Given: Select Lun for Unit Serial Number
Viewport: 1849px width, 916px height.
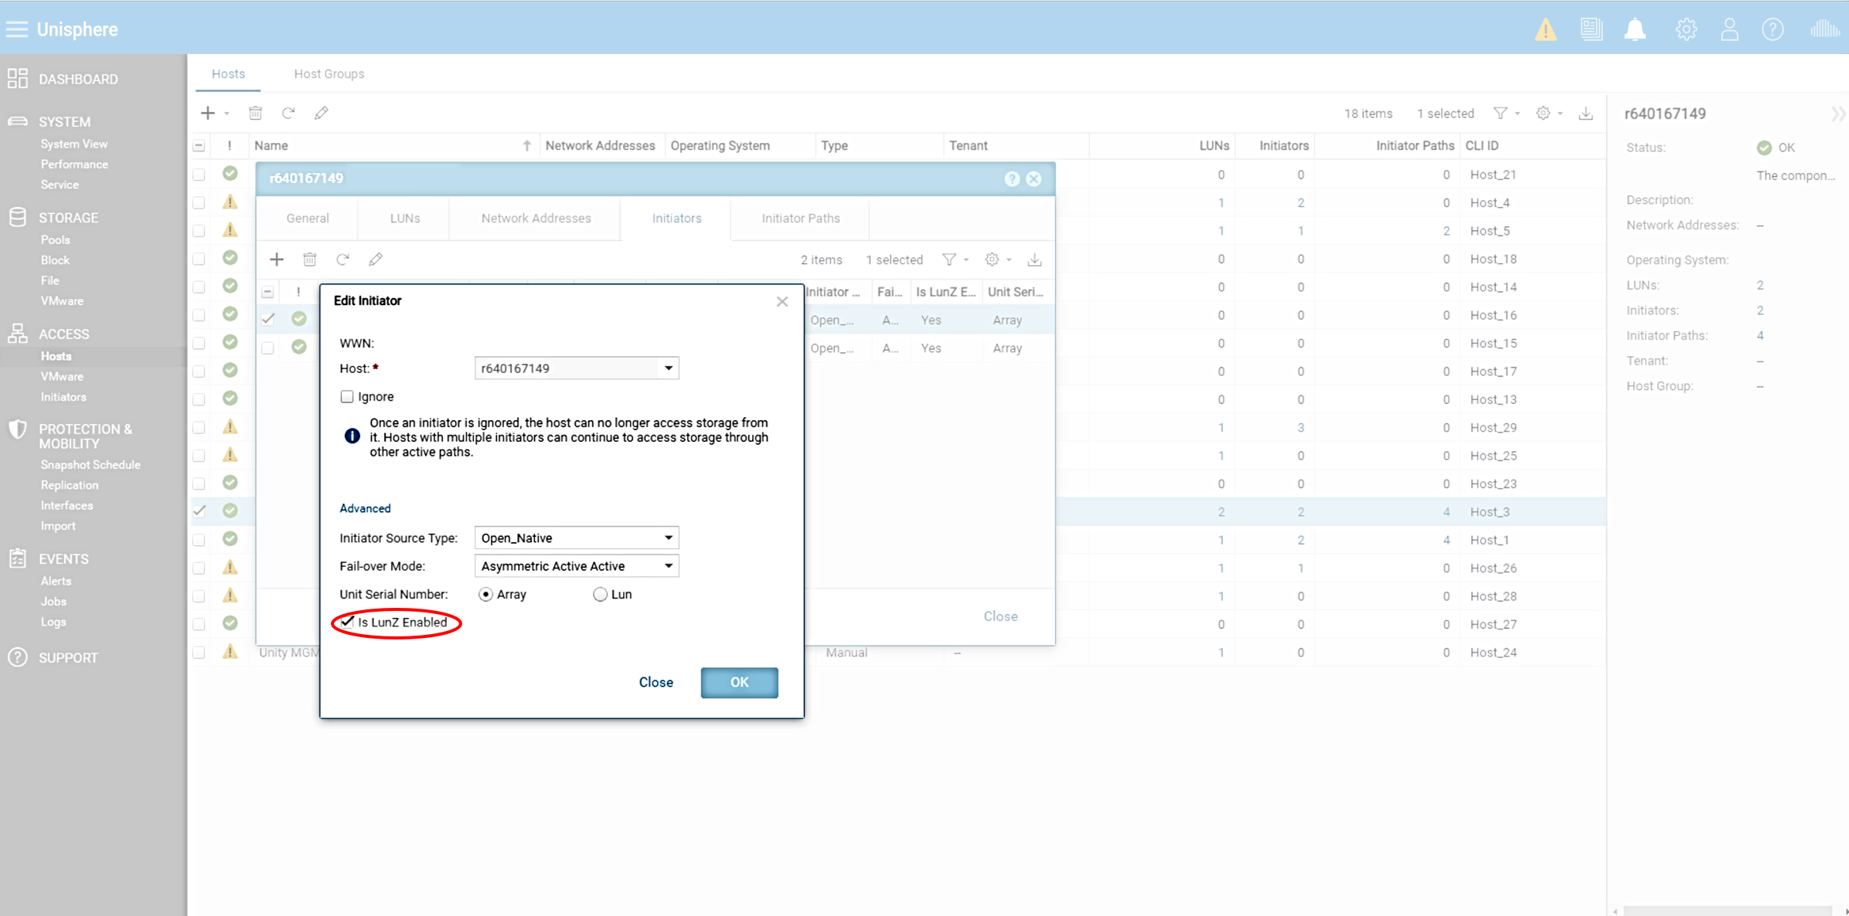Looking at the screenshot, I should pos(600,594).
